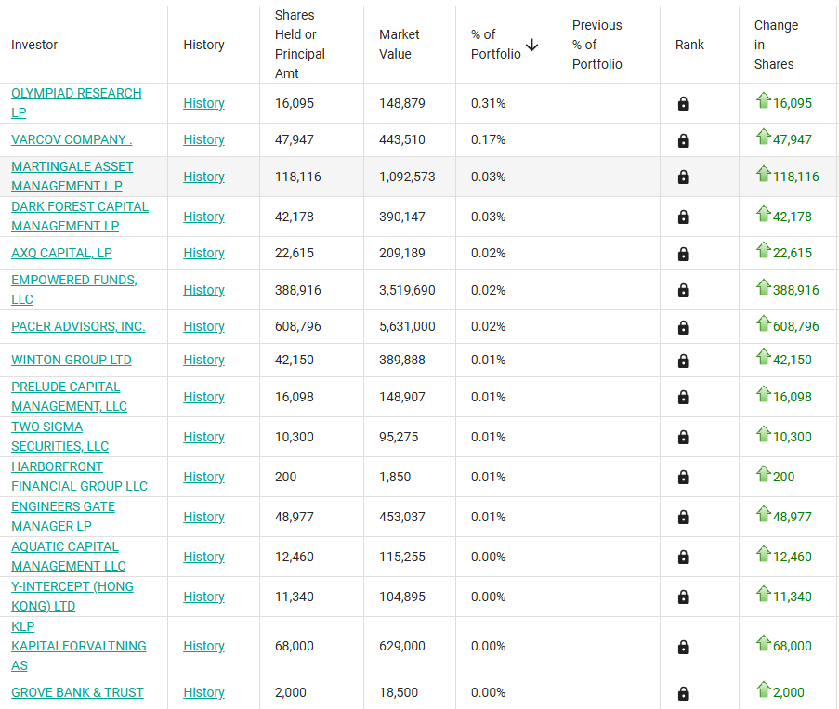Click the lock icon in Martingale Asset row
Screen dimensions: 839x709
(x=683, y=177)
